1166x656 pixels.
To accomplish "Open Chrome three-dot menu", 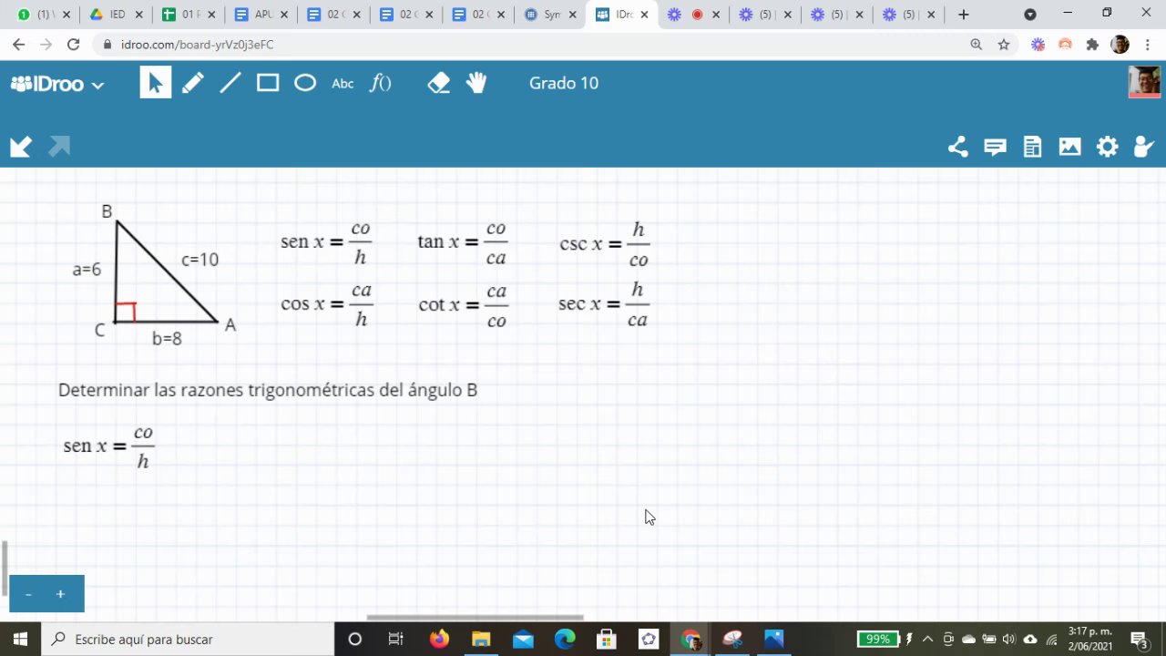I will click(1149, 45).
